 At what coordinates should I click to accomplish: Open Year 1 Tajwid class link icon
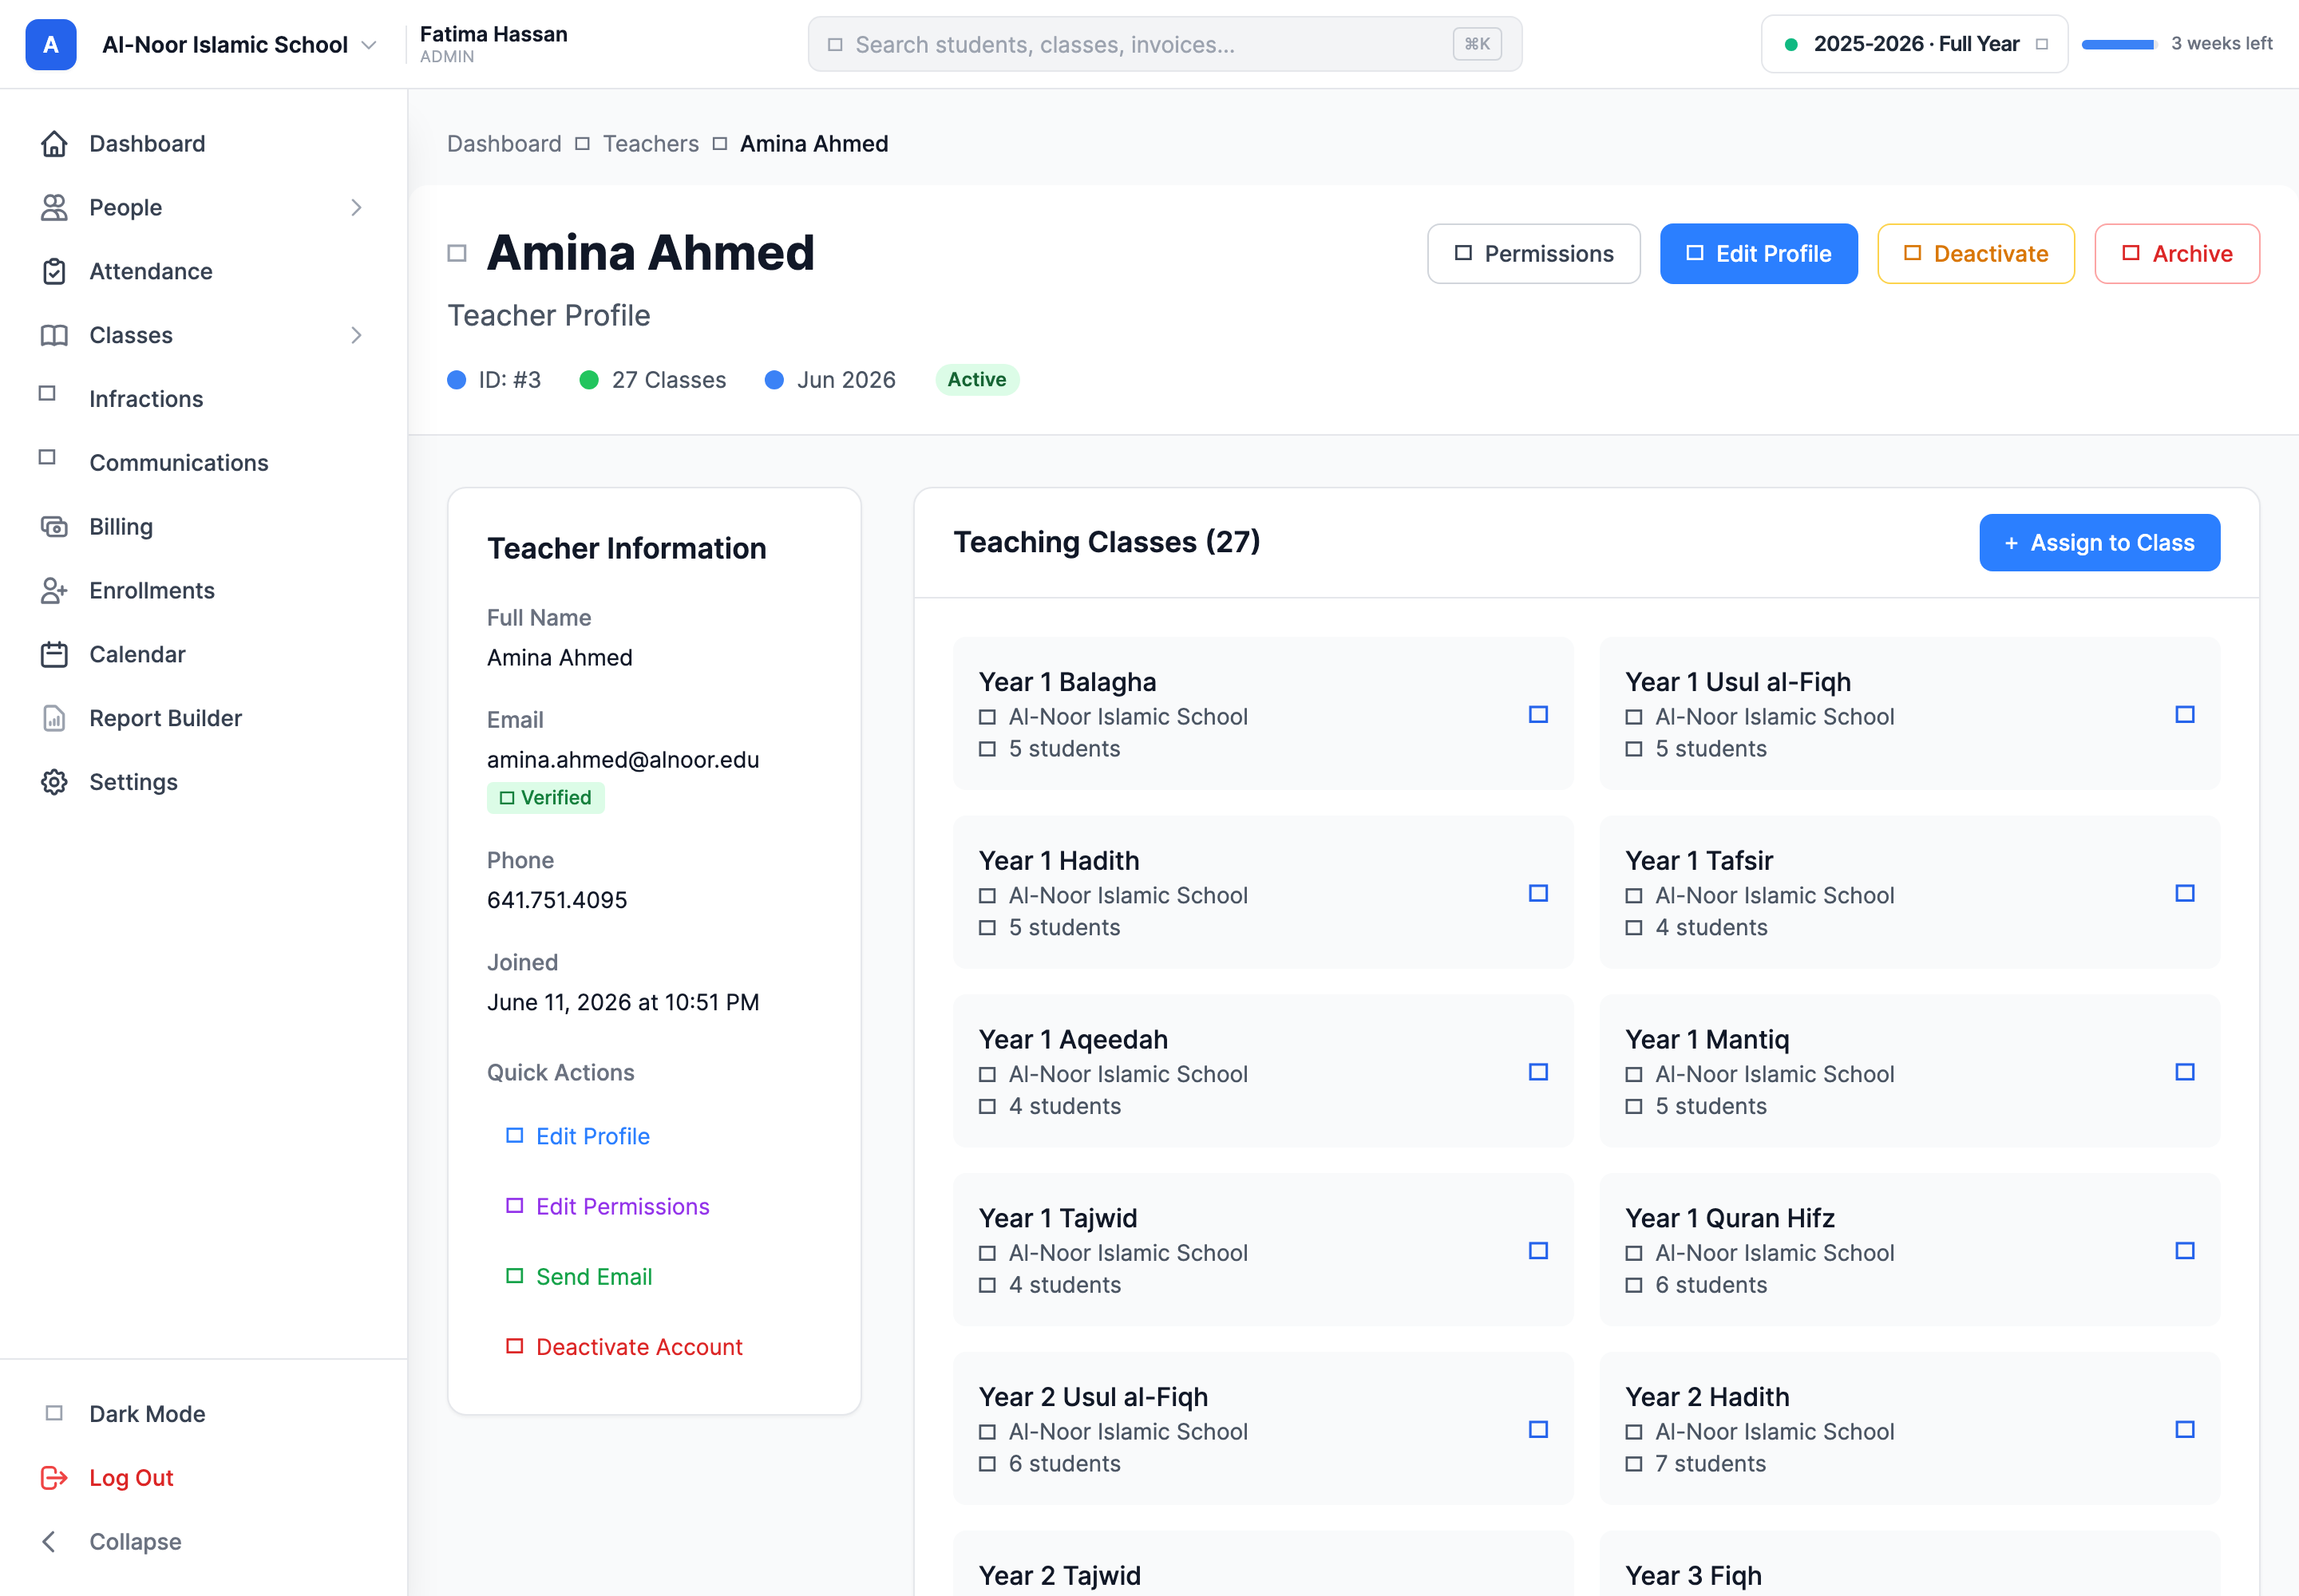pyautogui.click(x=1539, y=1252)
